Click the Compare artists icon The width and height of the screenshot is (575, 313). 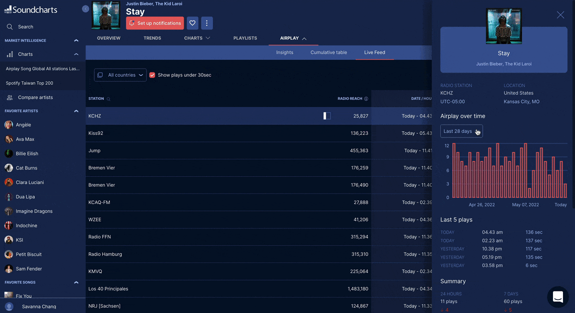pyautogui.click(x=10, y=97)
